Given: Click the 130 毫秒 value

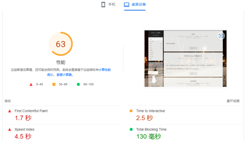Looking at the screenshot, I should [x=149, y=137].
